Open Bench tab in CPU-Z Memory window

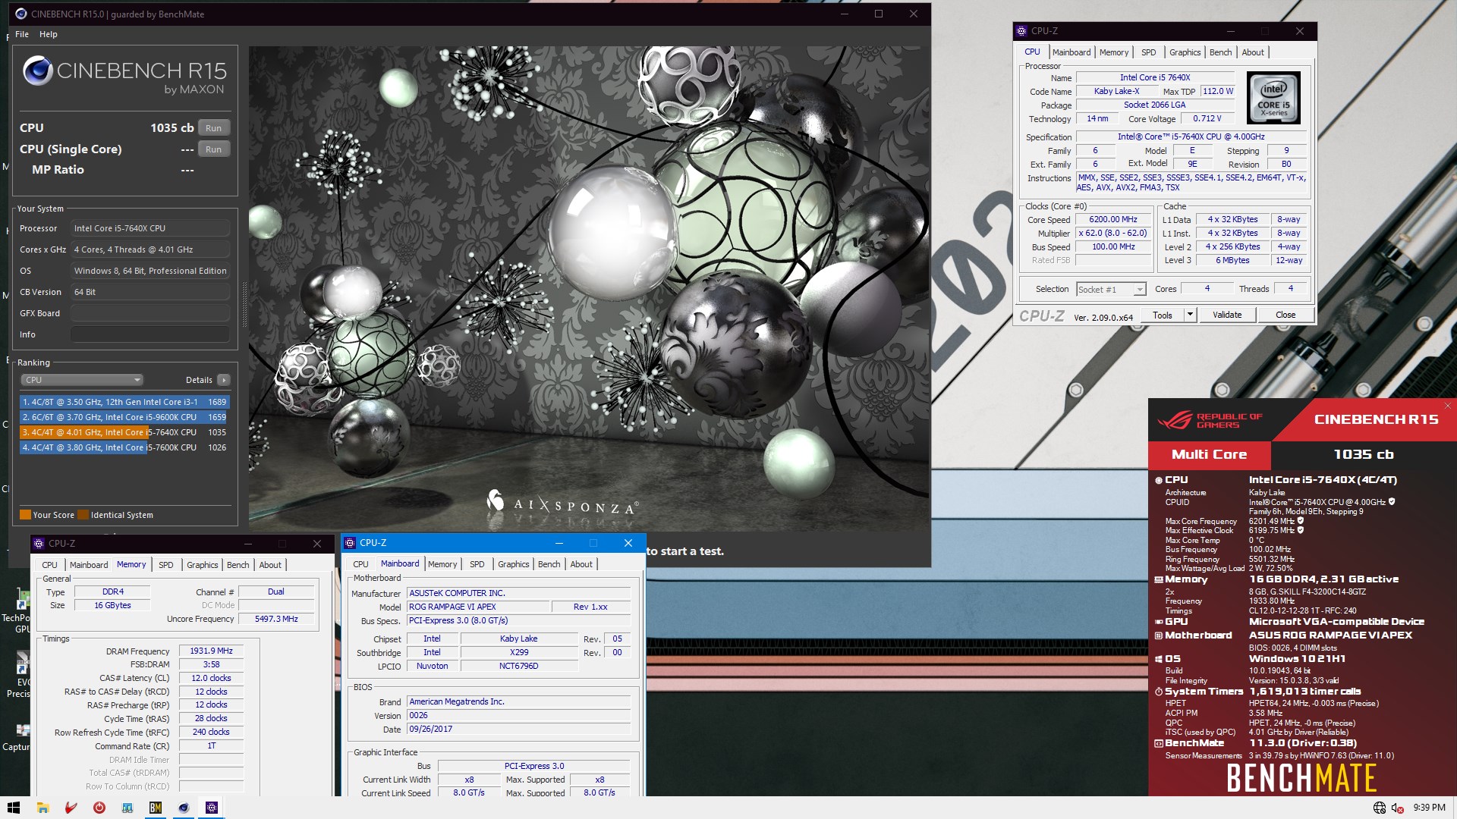(x=238, y=565)
